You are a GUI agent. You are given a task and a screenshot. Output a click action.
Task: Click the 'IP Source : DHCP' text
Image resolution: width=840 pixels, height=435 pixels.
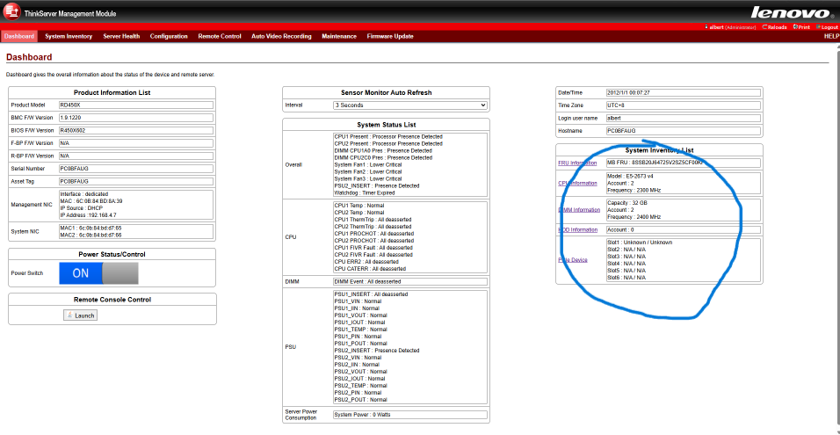tap(82, 208)
